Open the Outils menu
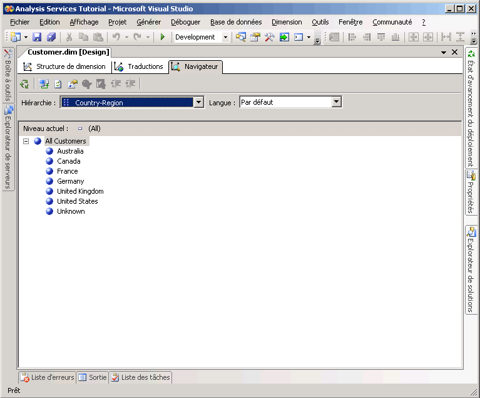Viewport: 480px width, 398px height. click(x=320, y=22)
